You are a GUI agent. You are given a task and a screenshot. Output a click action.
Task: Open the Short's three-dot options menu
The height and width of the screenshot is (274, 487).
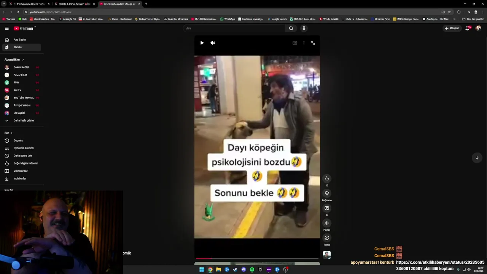pos(304,43)
